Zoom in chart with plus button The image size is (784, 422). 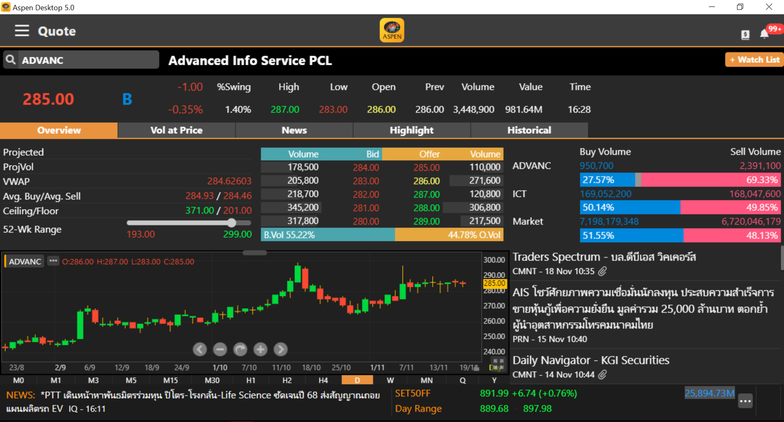[x=260, y=349]
